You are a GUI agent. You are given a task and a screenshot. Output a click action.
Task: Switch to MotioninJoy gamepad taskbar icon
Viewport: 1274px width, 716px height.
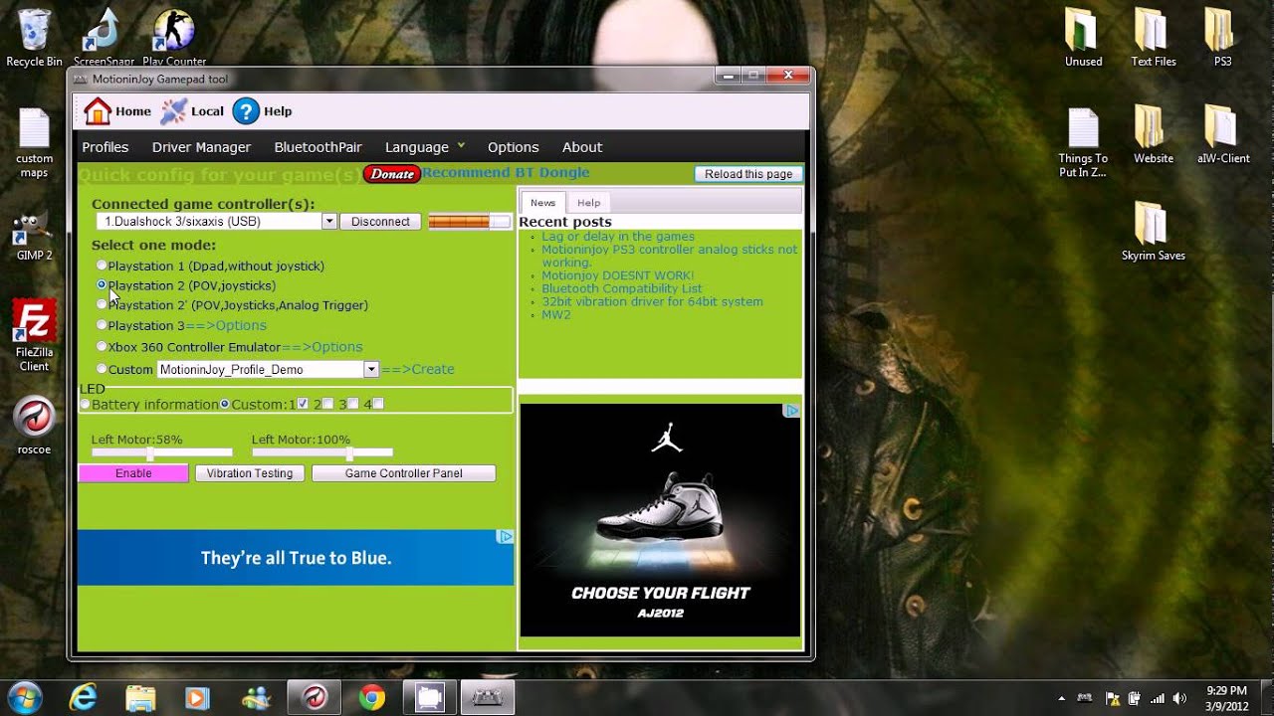[x=488, y=698]
